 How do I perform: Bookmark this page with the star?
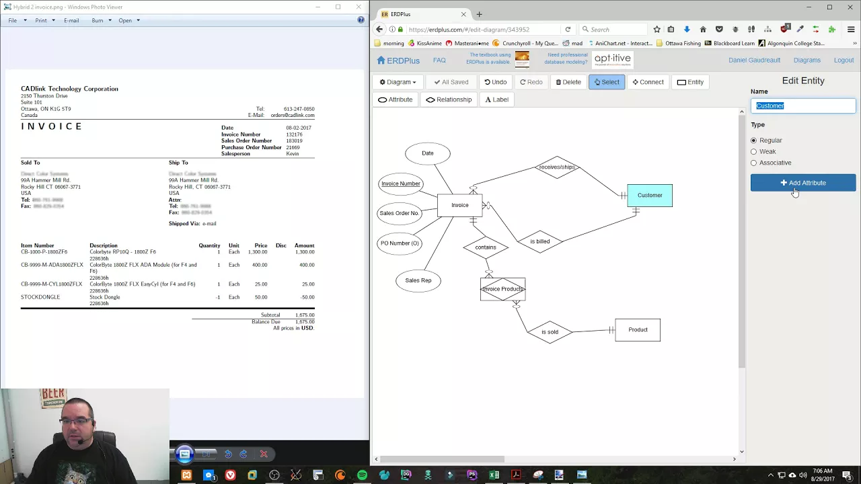[x=657, y=30]
